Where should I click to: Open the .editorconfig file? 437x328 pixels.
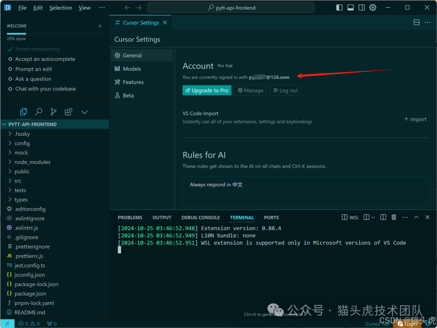point(55,209)
